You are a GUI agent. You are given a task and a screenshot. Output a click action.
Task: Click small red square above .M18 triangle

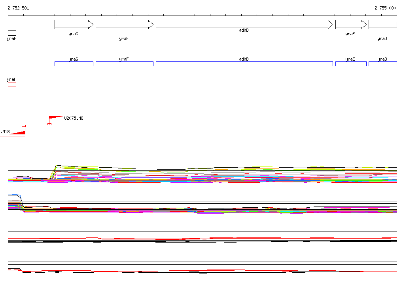[x=24, y=126]
